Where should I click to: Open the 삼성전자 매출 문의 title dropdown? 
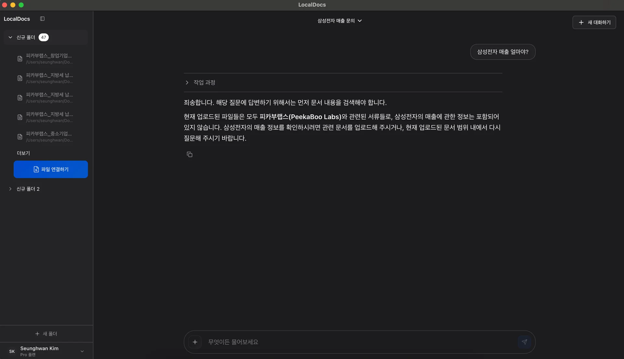tap(360, 20)
